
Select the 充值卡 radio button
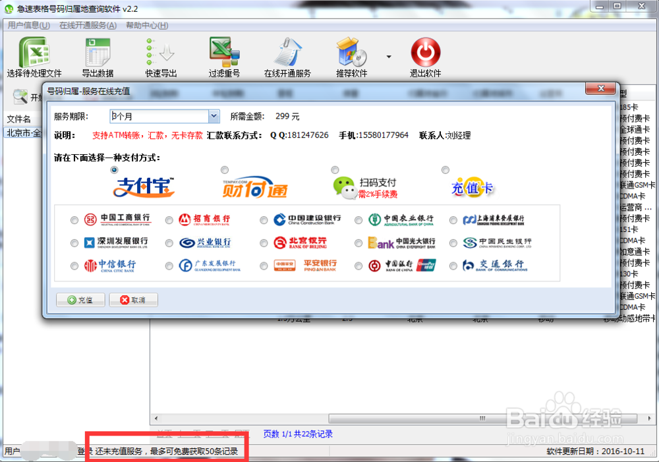(445, 170)
